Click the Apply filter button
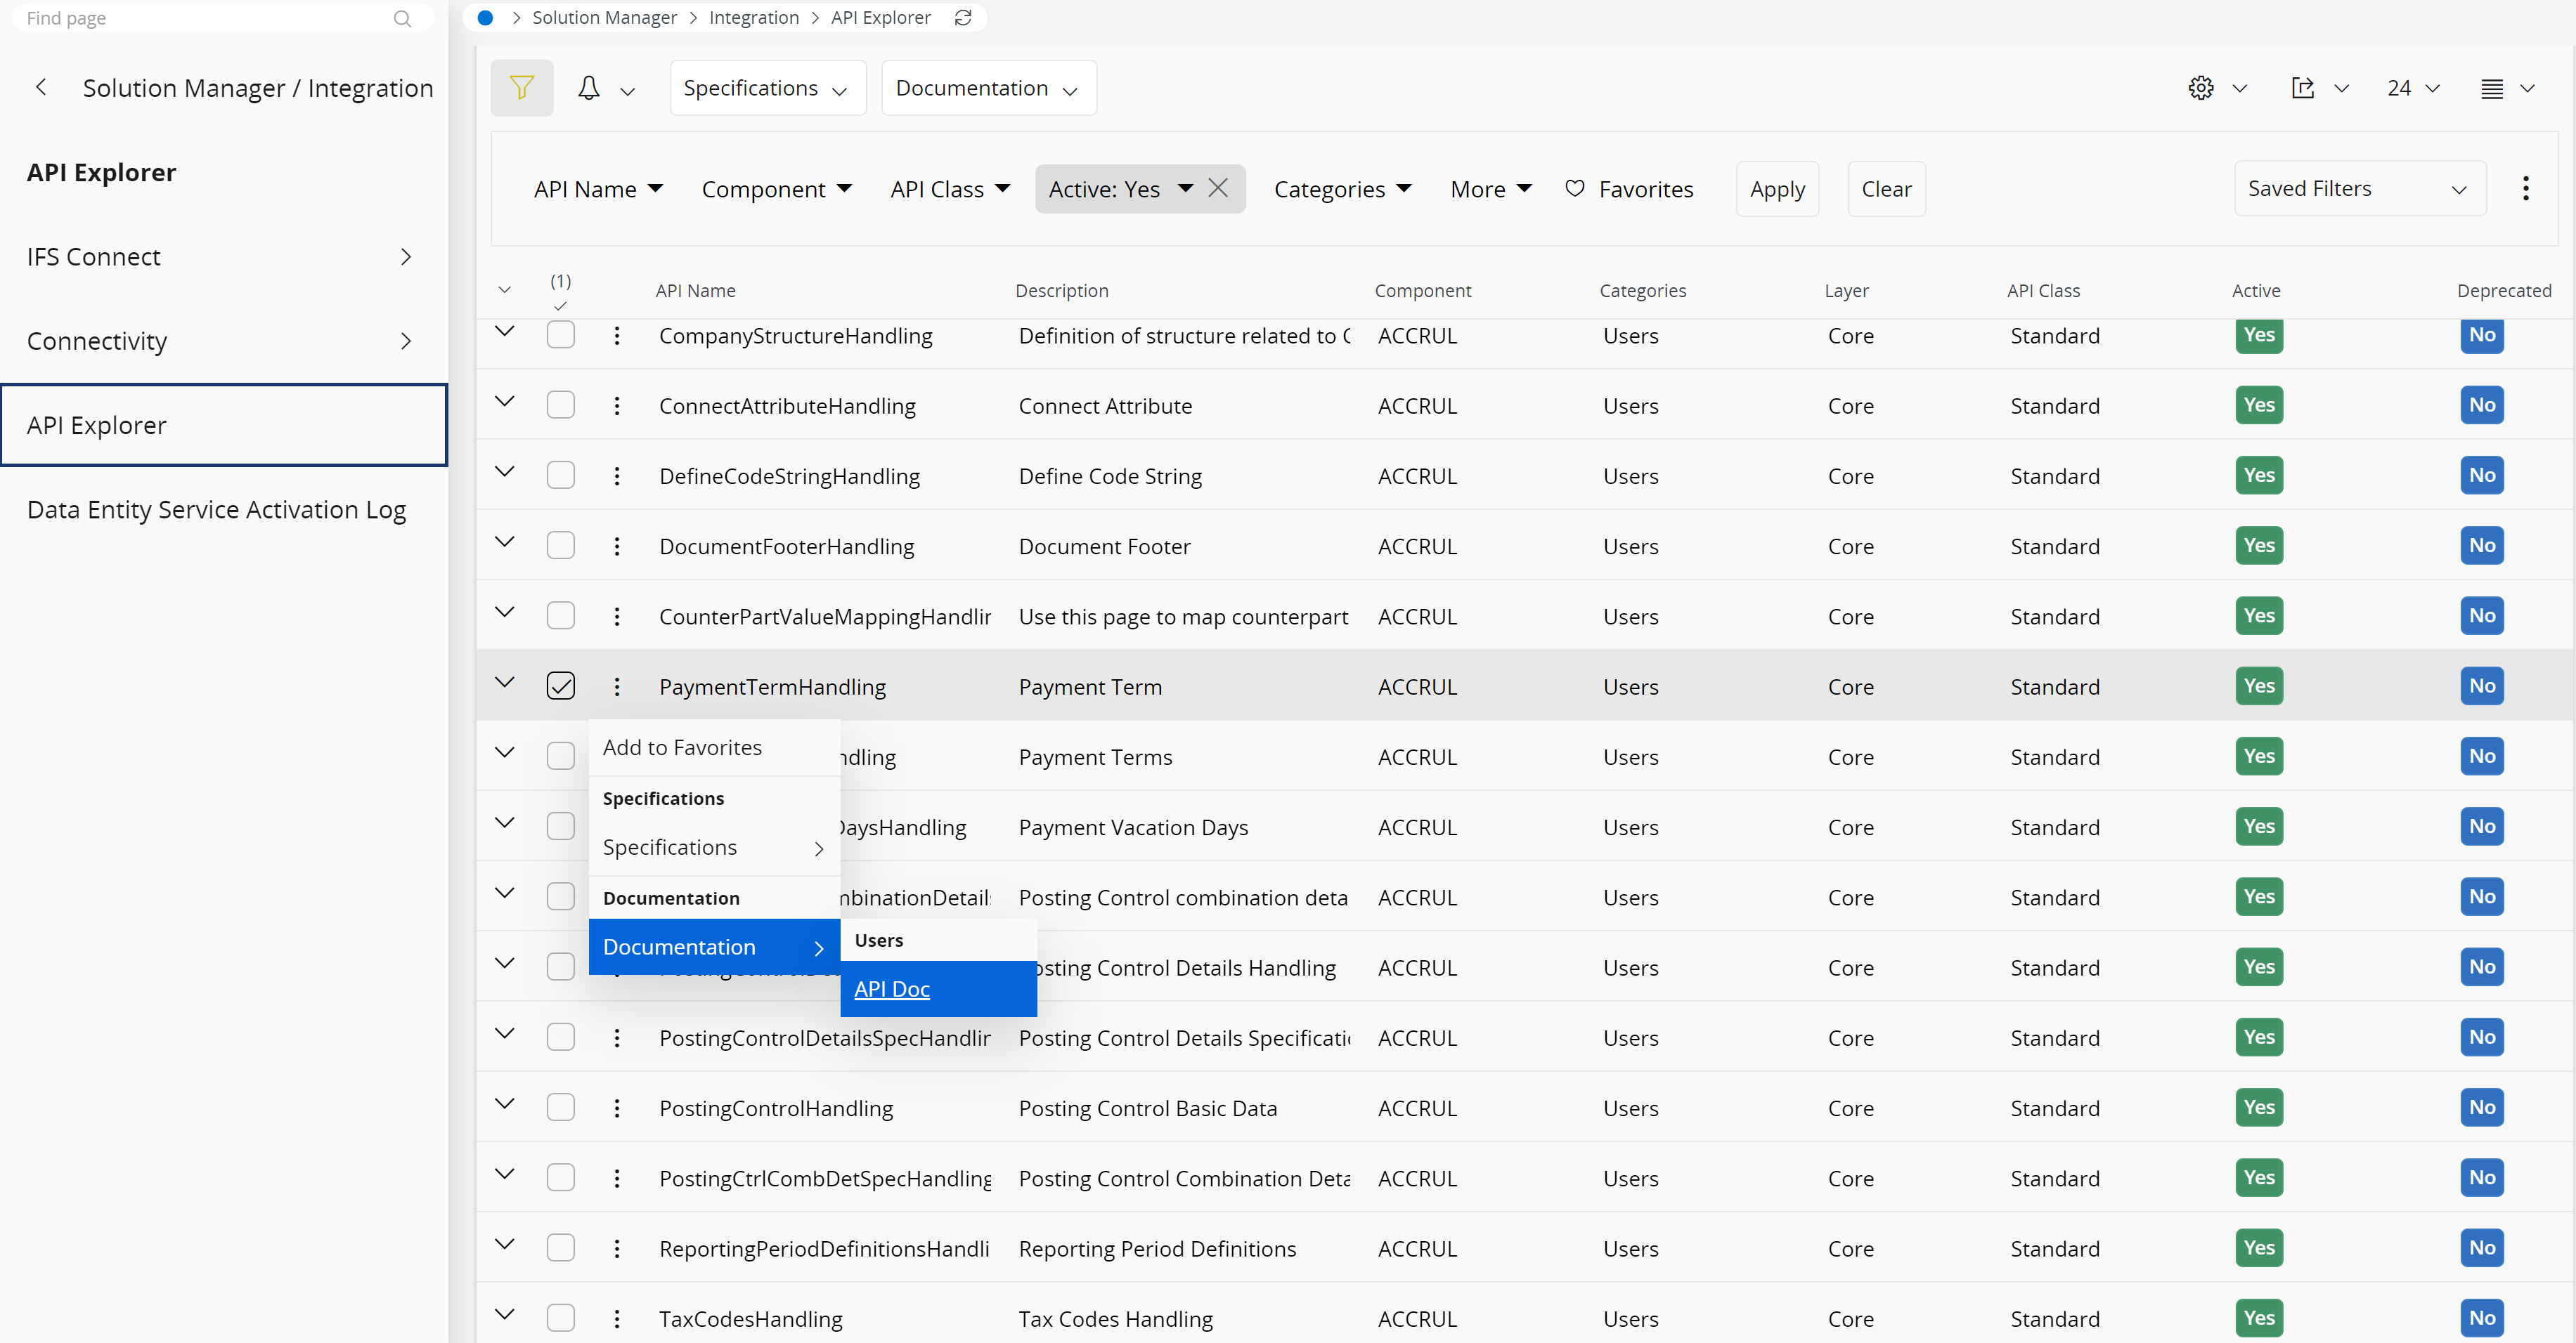2576x1343 pixels. coord(1777,189)
